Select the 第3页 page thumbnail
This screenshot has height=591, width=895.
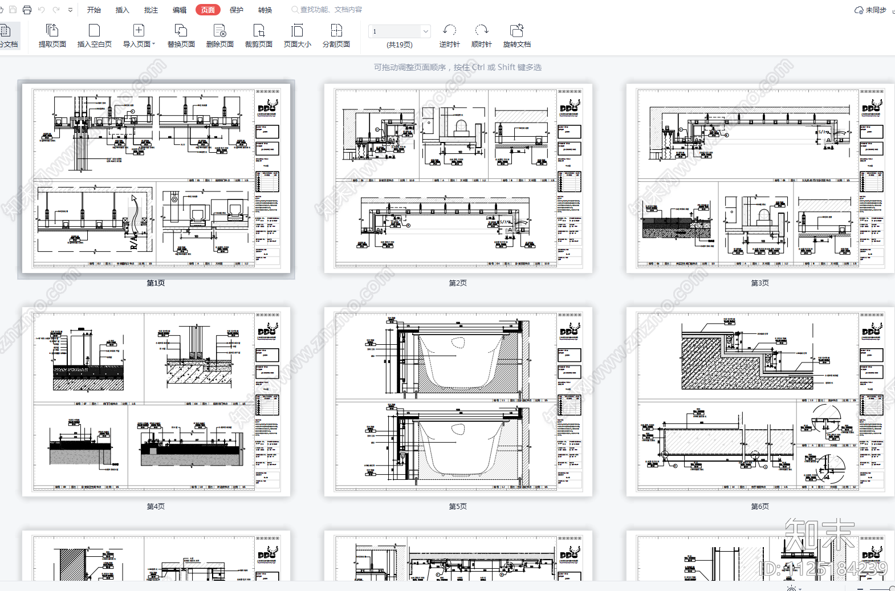[x=760, y=178]
